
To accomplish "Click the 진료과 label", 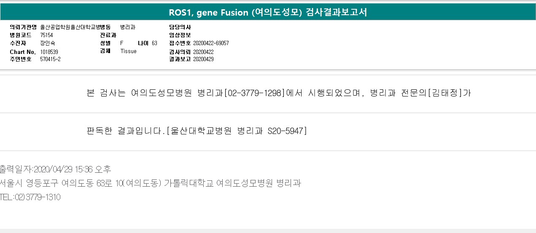I will tap(108, 35).
